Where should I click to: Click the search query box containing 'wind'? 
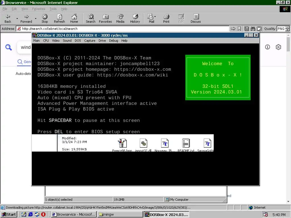coord(24,47)
